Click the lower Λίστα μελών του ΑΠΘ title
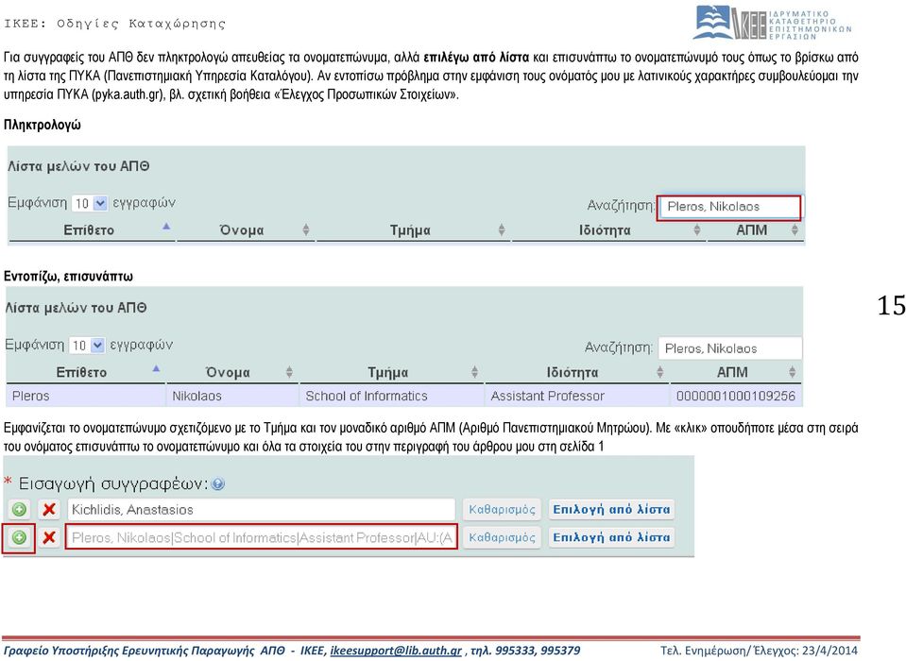The image size is (906, 661). pos(76,308)
